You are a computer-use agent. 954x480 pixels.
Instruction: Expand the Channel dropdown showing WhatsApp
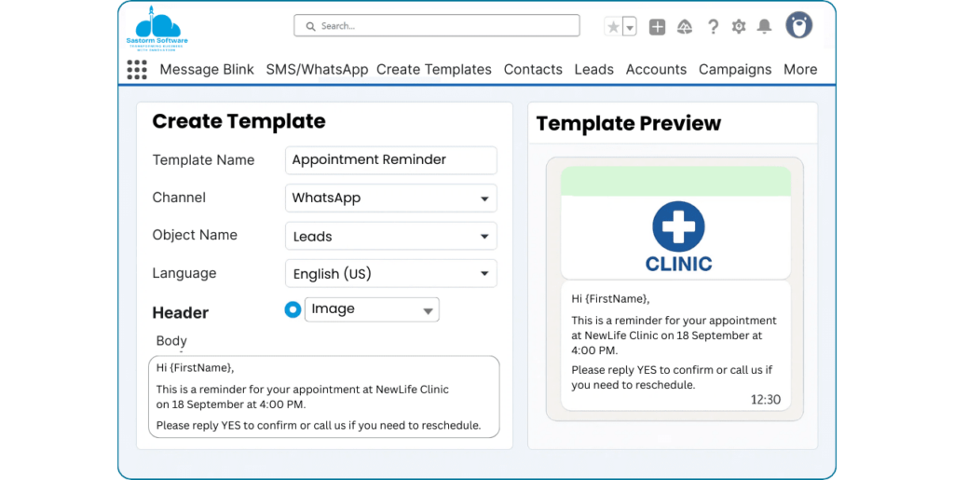coord(390,199)
